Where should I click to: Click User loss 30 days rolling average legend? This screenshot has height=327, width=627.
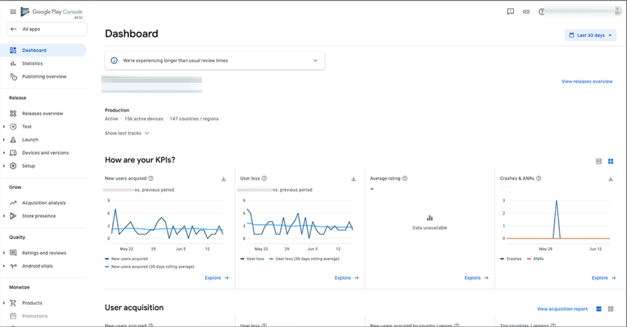(304, 259)
